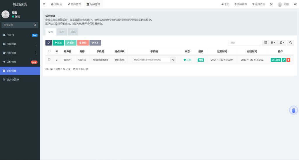Screen dimensions: 299x160
Task: Click the phone number 18888888888
Action: point(100,60)
